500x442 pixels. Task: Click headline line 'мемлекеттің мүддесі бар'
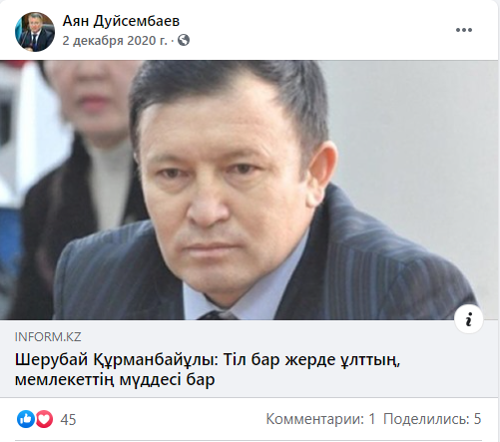coord(115,379)
